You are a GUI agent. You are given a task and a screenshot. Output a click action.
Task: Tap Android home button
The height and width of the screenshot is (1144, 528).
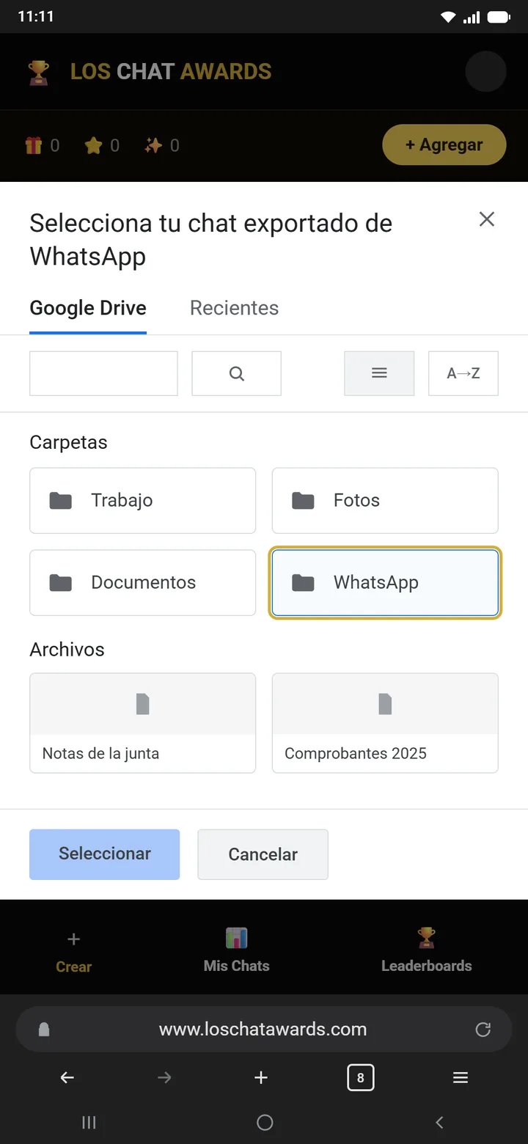point(265,1122)
